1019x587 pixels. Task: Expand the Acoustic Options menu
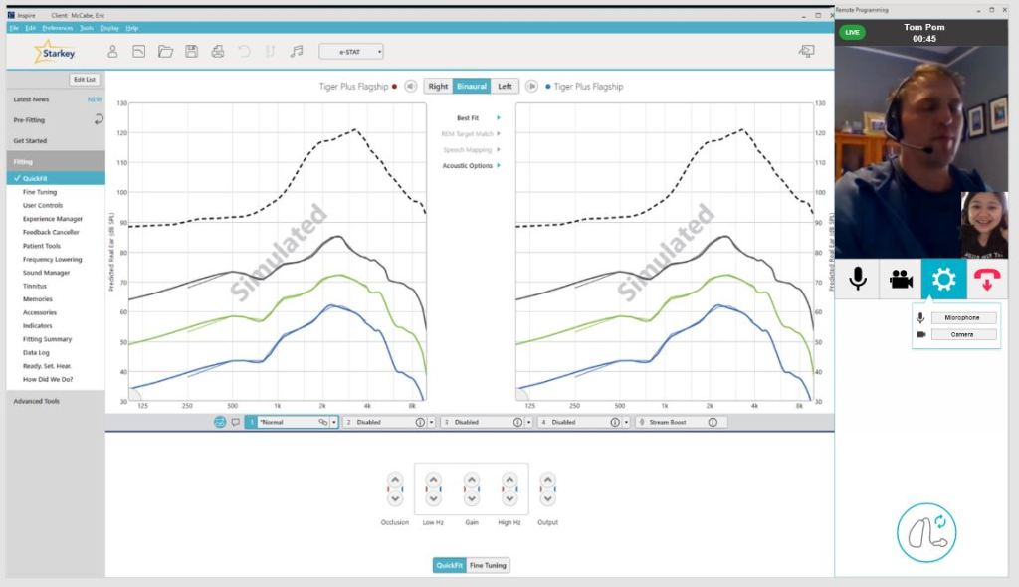471,166
